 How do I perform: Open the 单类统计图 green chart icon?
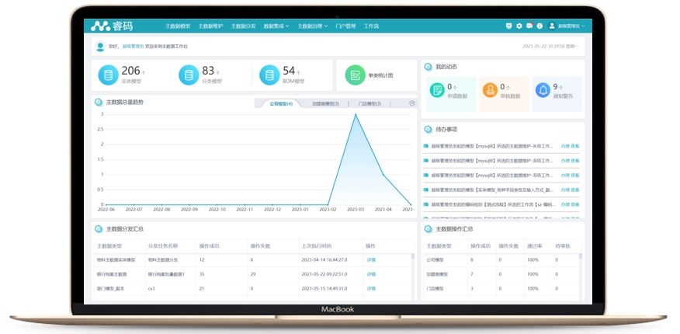(355, 75)
